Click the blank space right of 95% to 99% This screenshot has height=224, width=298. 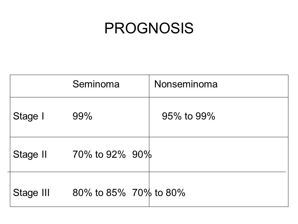252,117
